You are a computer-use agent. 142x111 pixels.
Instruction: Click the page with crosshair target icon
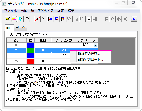[89, 19]
